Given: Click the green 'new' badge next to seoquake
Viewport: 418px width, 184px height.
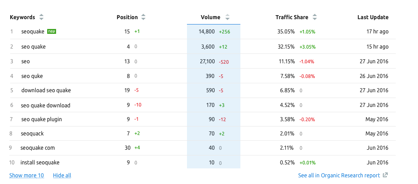Looking at the screenshot, I should (52, 32).
